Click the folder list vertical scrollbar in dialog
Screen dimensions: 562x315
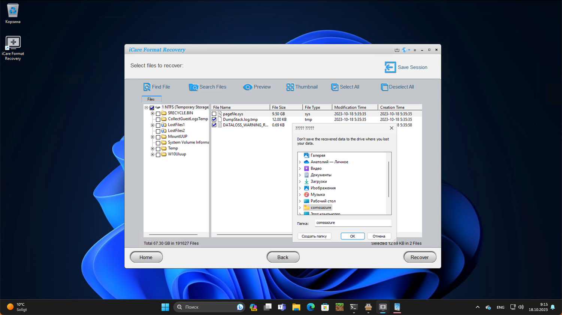(389, 179)
